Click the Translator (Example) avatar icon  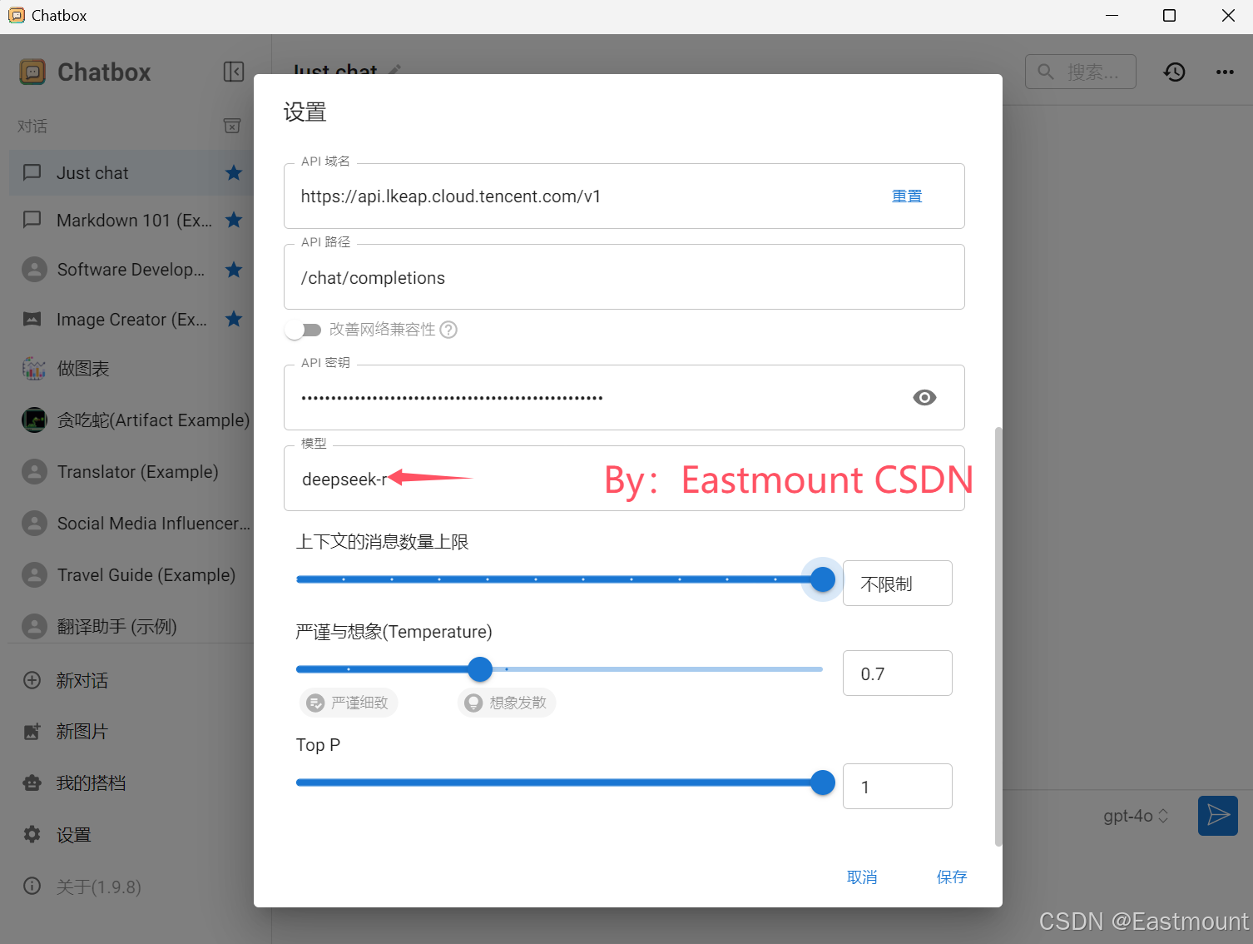[34, 472]
